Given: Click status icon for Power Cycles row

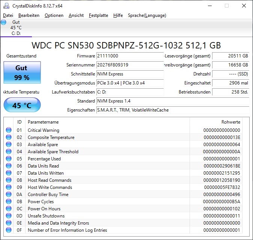Looking at the screenshot, I should click(x=9, y=202).
